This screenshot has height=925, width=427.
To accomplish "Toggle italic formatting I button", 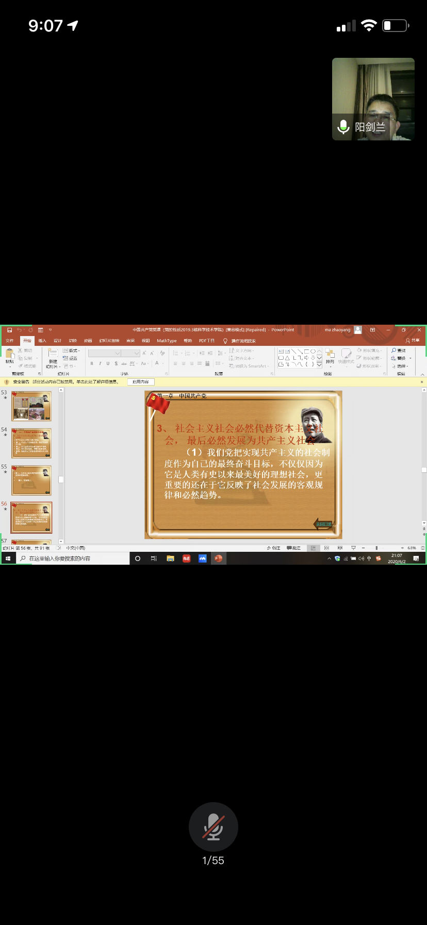I will (x=100, y=363).
